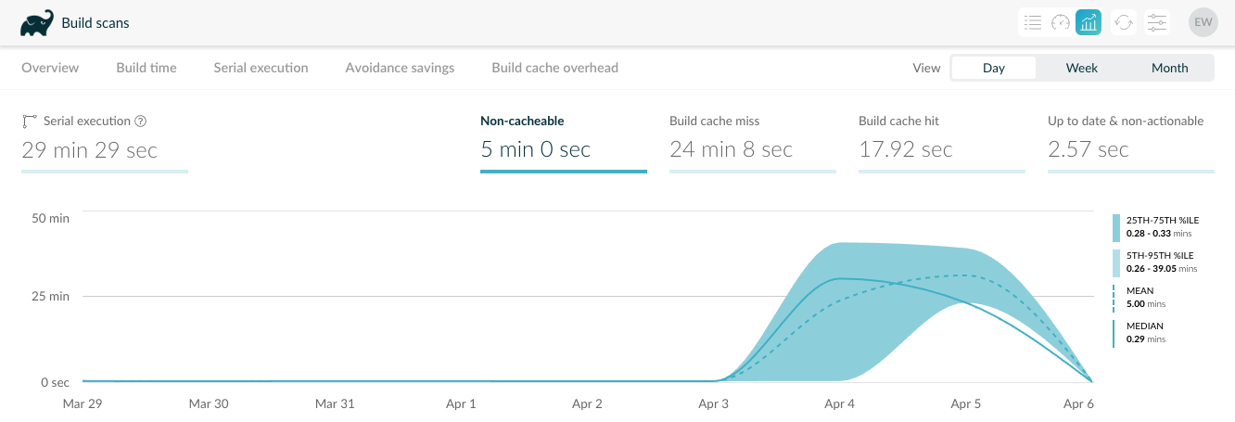Open the Build cache overhead tab
Viewport: 1235px width, 422px height.
(554, 68)
